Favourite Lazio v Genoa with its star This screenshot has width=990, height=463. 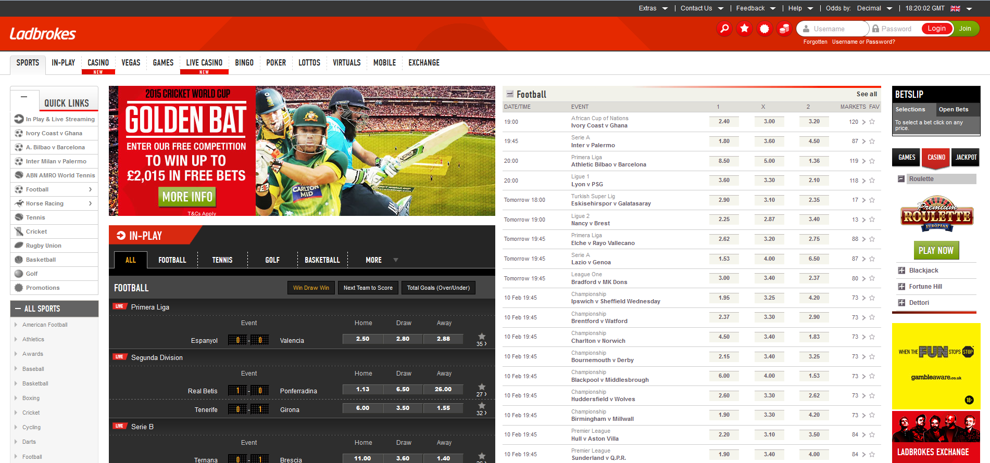pos(872,259)
